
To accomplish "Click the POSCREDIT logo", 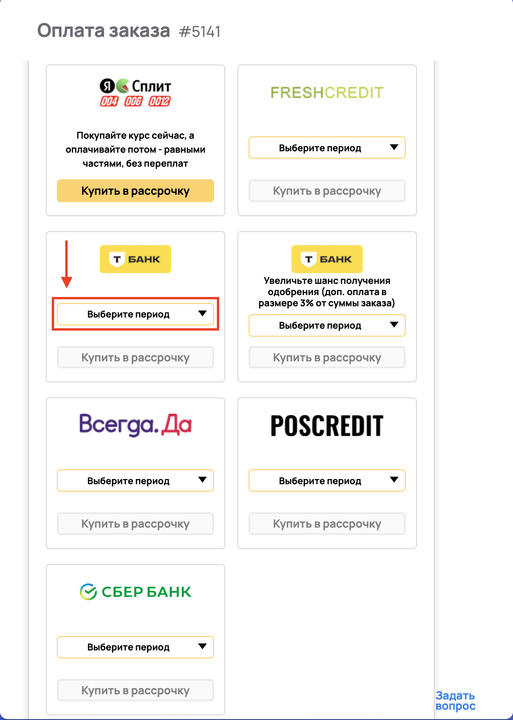I will click(327, 426).
